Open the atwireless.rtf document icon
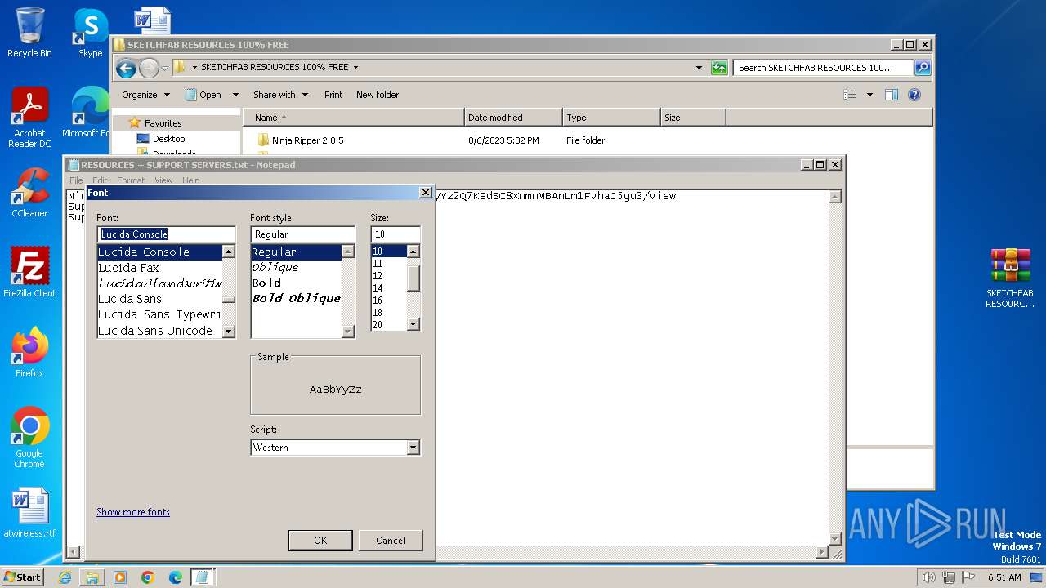The height and width of the screenshot is (588, 1046). point(29,513)
